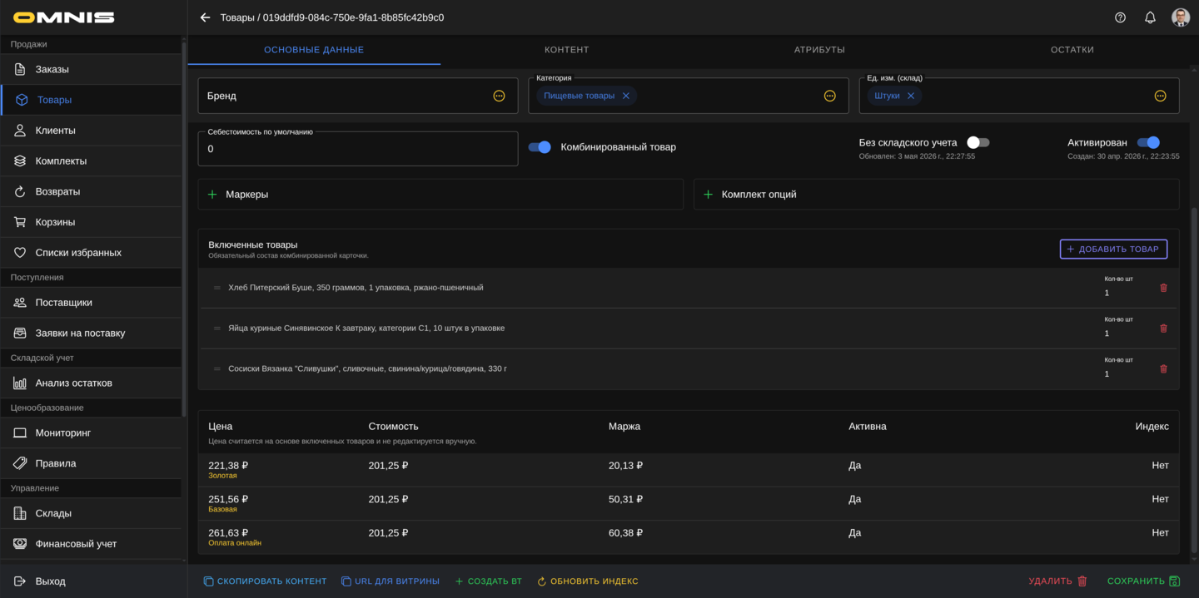Click the OMNIS logo
The height and width of the screenshot is (598, 1199).
pos(64,17)
